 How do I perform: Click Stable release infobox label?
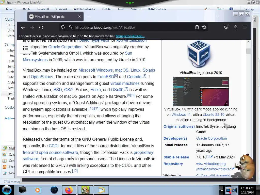pyautogui.click(x=176, y=157)
